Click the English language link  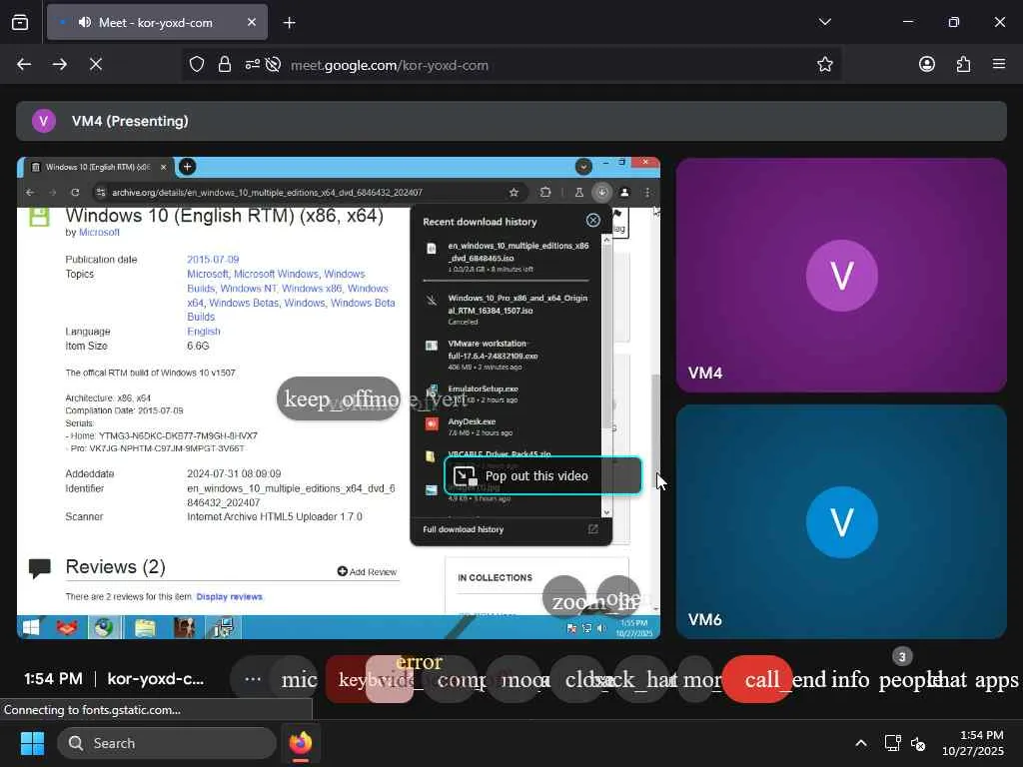[204, 332]
